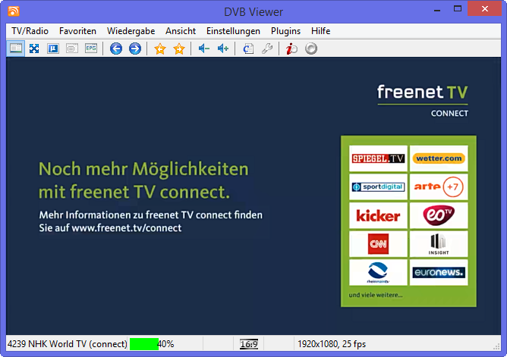Open the TV/Radio menu
This screenshot has height=357, width=507.
point(30,31)
